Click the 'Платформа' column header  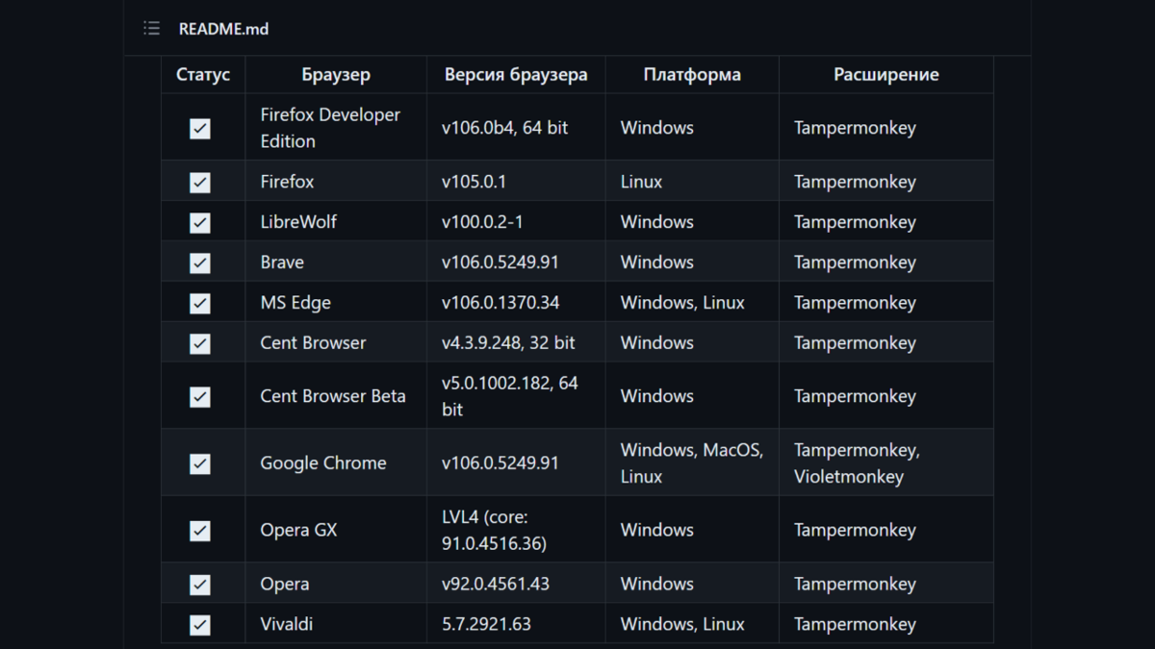pyautogui.click(x=692, y=74)
